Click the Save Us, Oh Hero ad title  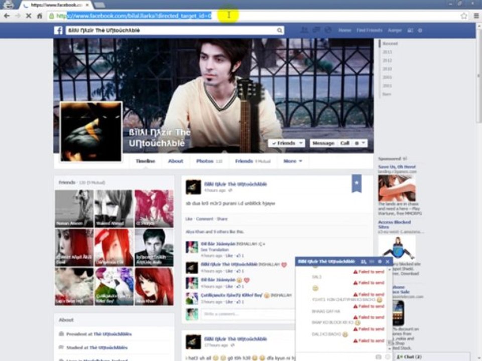point(397,166)
